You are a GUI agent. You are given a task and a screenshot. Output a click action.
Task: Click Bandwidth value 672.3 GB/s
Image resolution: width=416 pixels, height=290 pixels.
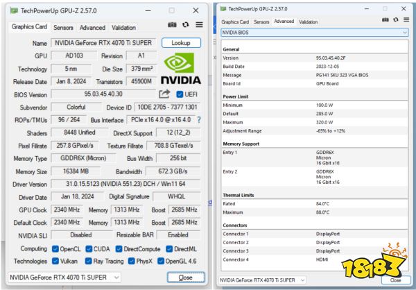173,171
